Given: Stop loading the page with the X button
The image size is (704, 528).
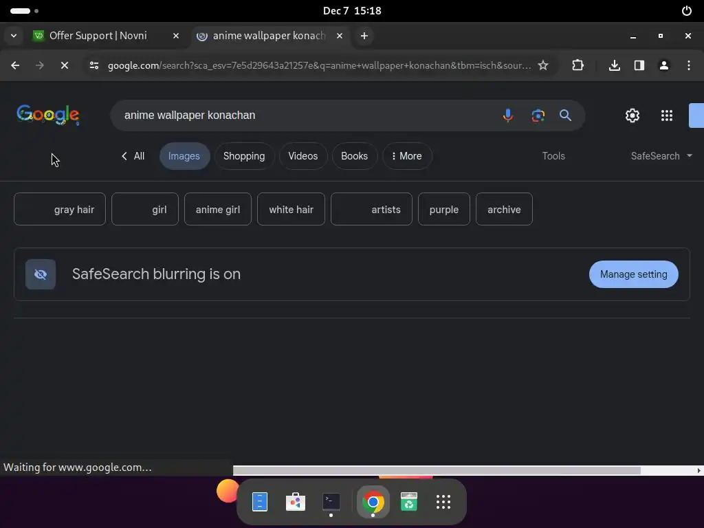Looking at the screenshot, I should pyautogui.click(x=64, y=65).
